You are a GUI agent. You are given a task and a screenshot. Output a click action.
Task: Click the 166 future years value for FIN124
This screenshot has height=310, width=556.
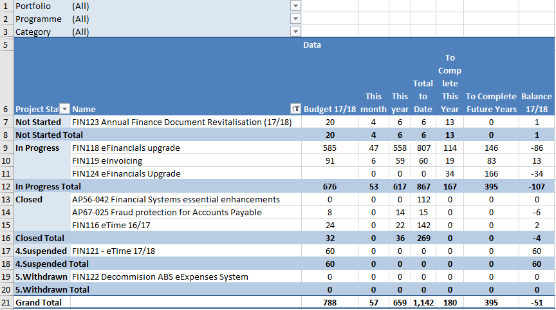tap(491, 173)
